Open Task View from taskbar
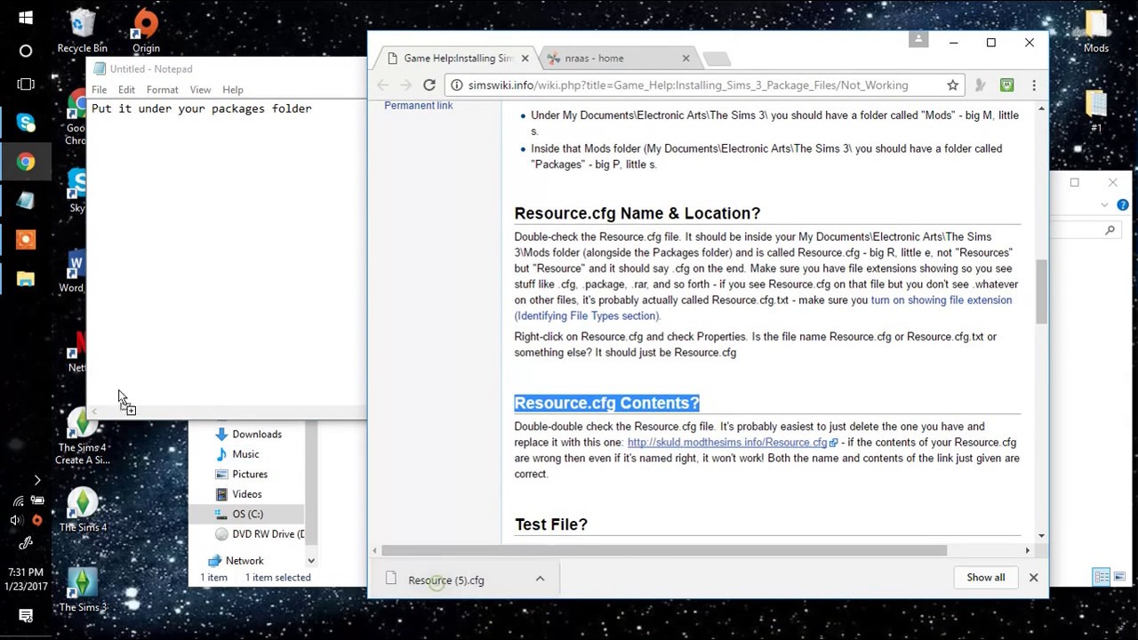The width and height of the screenshot is (1138, 640). click(25, 84)
